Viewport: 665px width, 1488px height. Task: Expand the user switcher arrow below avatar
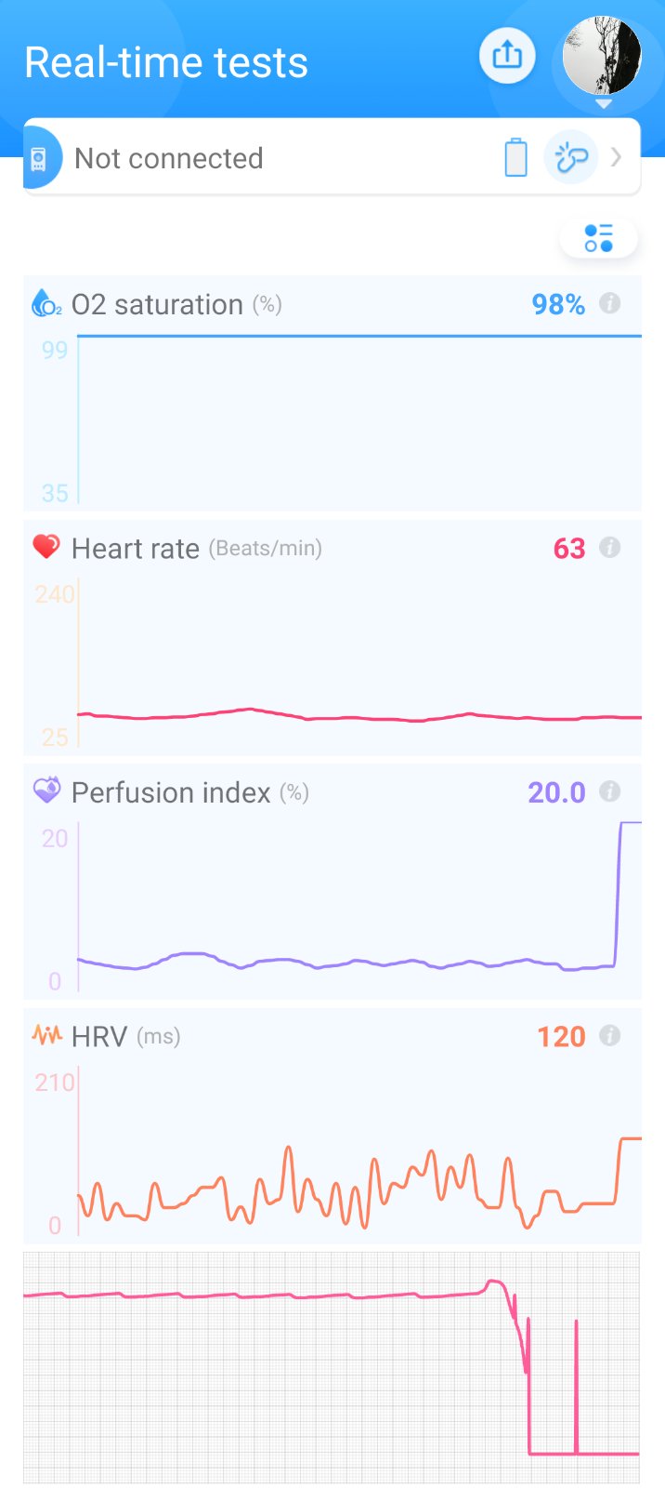[x=604, y=104]
